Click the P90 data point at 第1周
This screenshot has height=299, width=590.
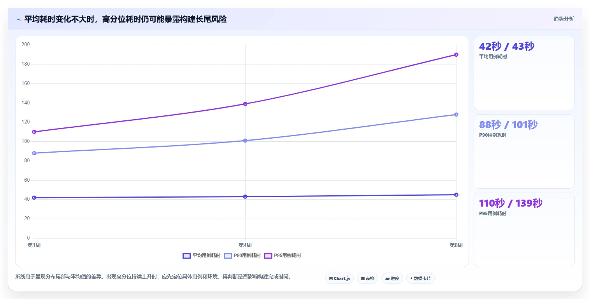(34, 153)
